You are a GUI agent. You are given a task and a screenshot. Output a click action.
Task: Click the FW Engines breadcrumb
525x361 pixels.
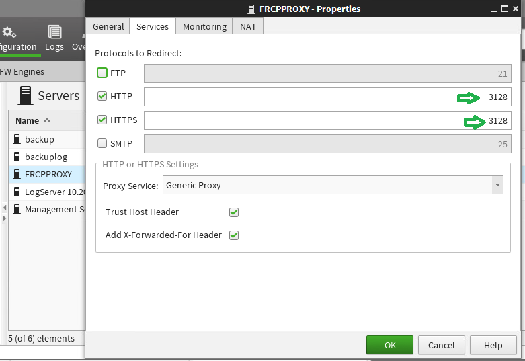[22, 72]
